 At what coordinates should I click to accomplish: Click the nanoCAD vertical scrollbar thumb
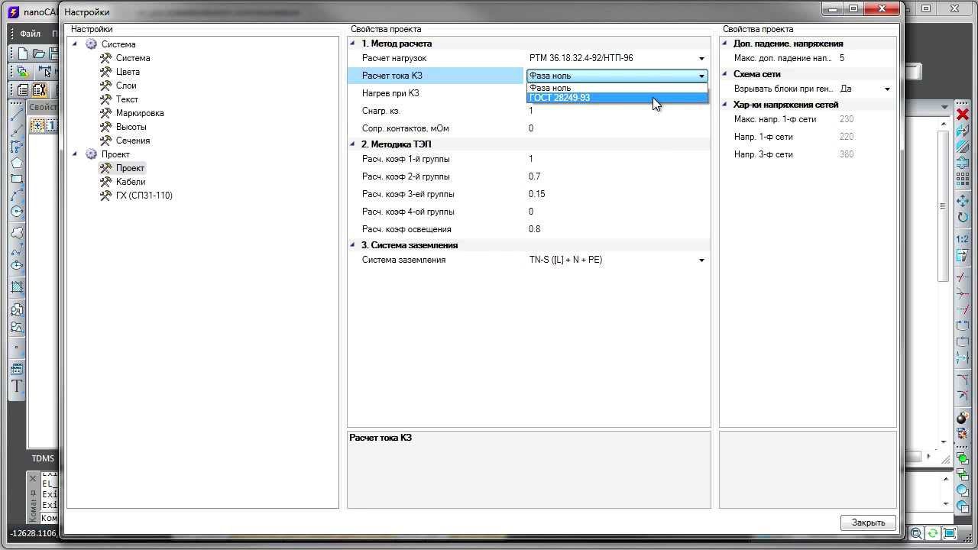coord(944,206)
